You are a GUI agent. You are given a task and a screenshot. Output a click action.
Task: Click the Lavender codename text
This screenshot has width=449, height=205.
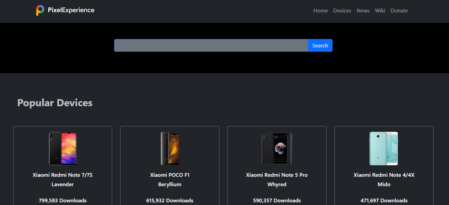63,184
